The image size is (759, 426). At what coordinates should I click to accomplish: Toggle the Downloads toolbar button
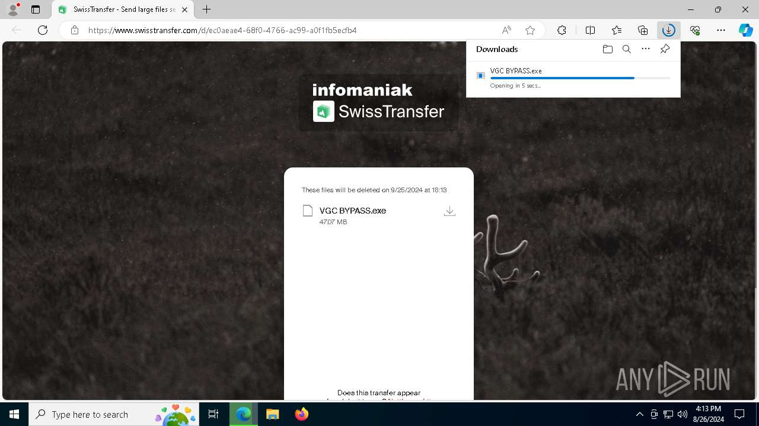pyautogui.click(x=668, y=30)
